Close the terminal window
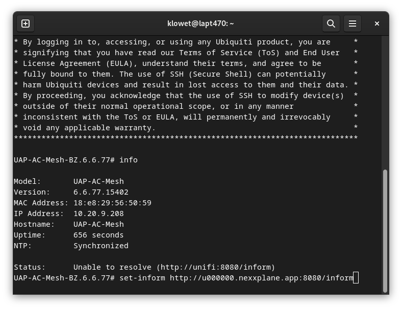402x309 pixels. (377, 23)
